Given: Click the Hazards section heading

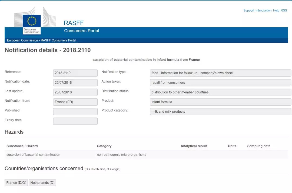Looking at the screenshot, I should [14, 132].
